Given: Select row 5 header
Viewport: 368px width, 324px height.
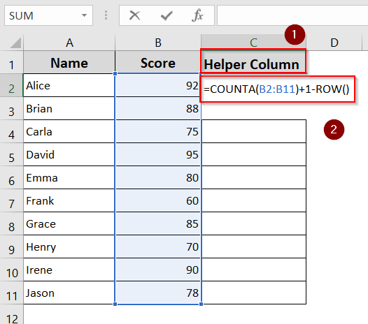Looking at the screenshot, I should (11, 154).
